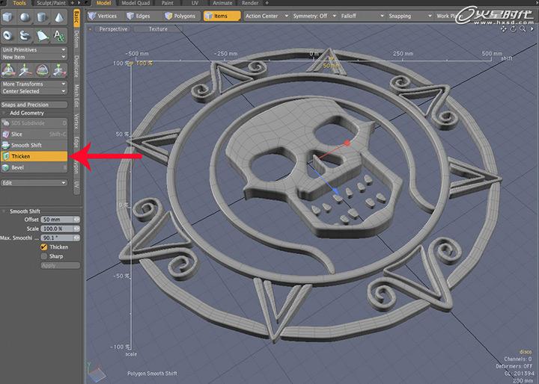Open the Perspective view button
The width and height of the screenshot is (539, 384).
(113, 29)
